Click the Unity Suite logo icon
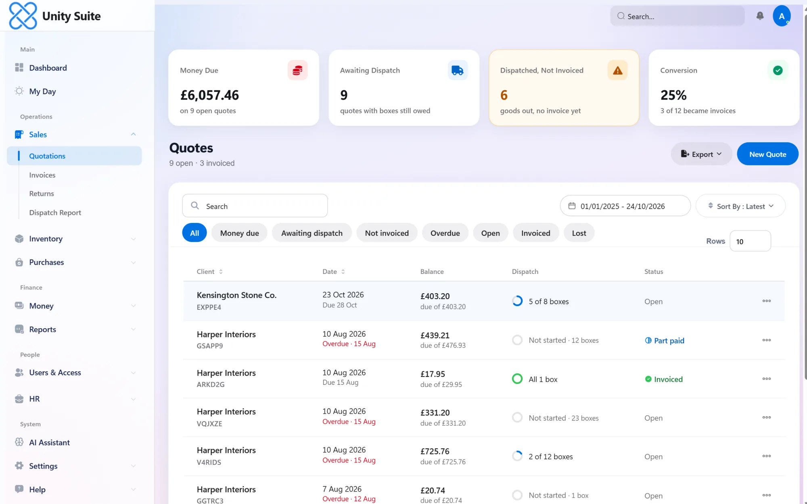The width and height of the screenshot is (807, 504). 23,16
